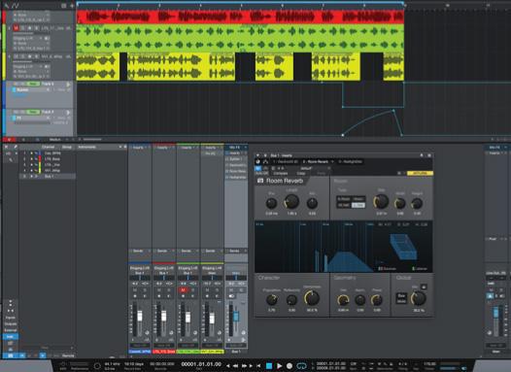Unmute the green track via its red M button
The image size is (511, 372).
click(16, 28)
